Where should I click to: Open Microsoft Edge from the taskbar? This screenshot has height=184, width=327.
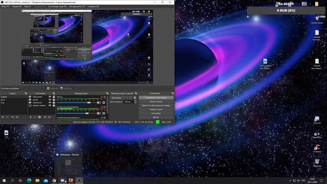click(x=29, y=180)
